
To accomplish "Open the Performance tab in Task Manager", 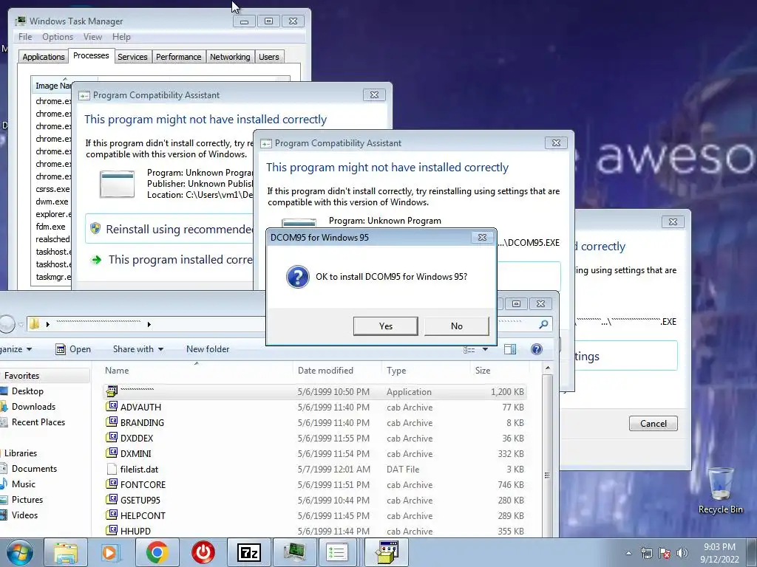I will coord(178,57).
